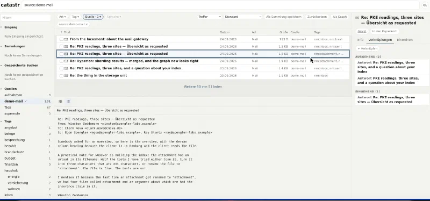Viewport: 430px width, 201px height.
Task: Select the demo-mail source in sidebar
Action: (x=26, y=101)
